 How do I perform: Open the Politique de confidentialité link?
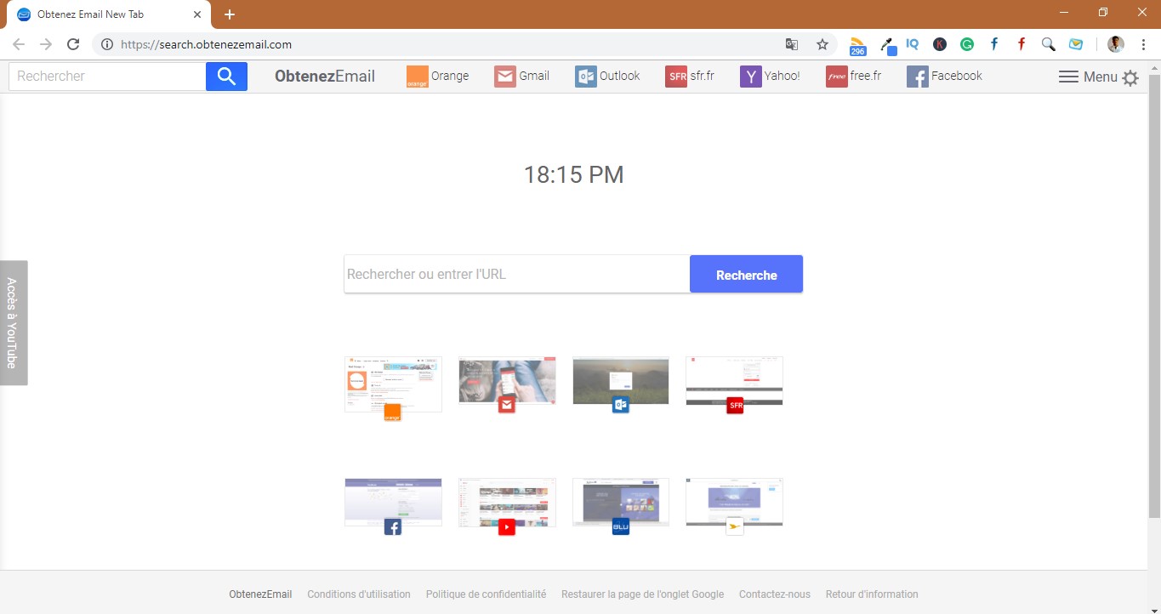[486, 594]
